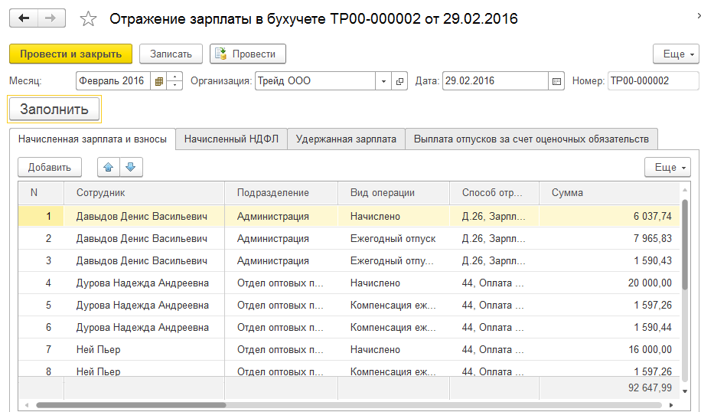Open the table Еще menu dropdown
The width and height of the screenshot is (701, 412).
tap(667, 167)
